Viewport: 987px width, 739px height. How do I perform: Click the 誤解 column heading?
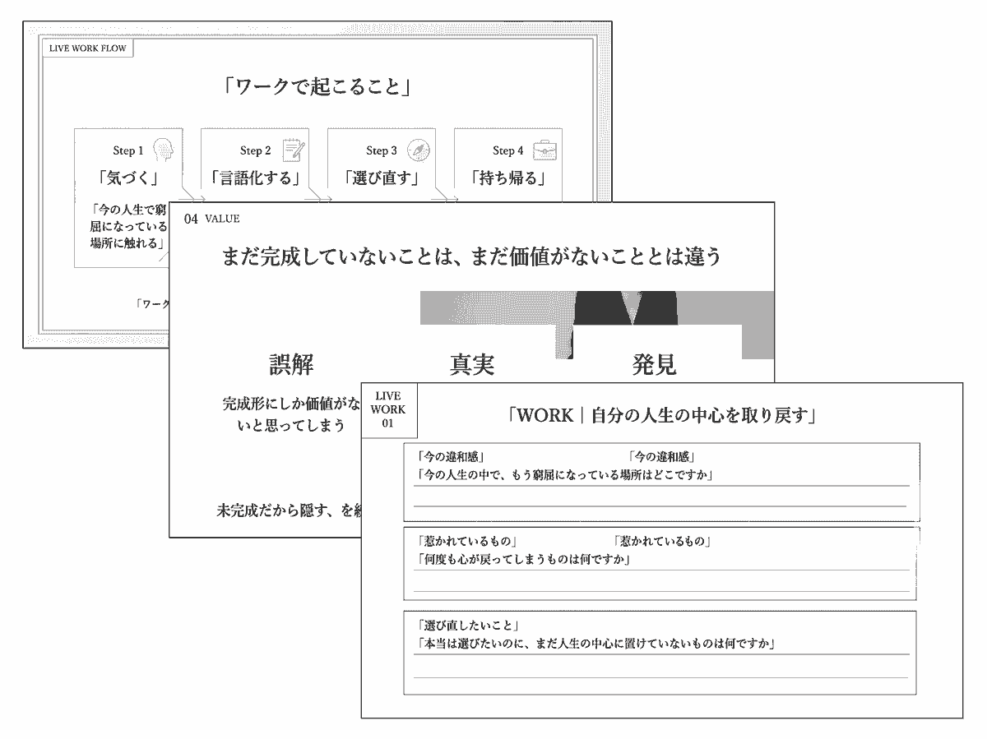[291, 364]
